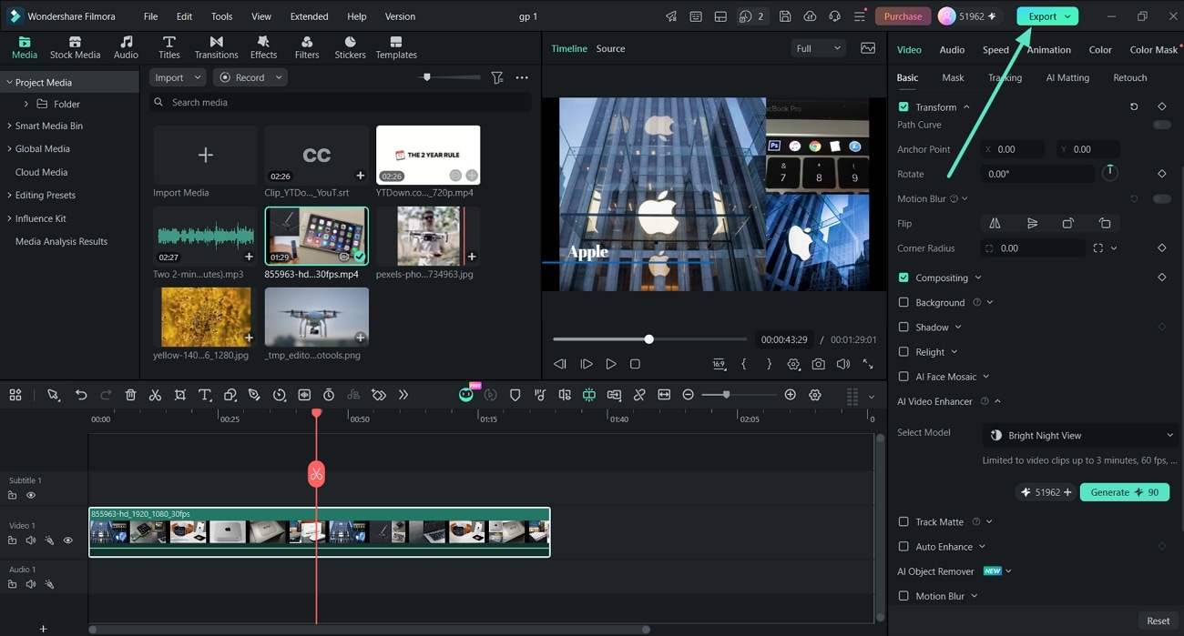The height and width of the screenshot is (636, 1184).
Task: Play the preview video
Action: click(x=610, y=364)
